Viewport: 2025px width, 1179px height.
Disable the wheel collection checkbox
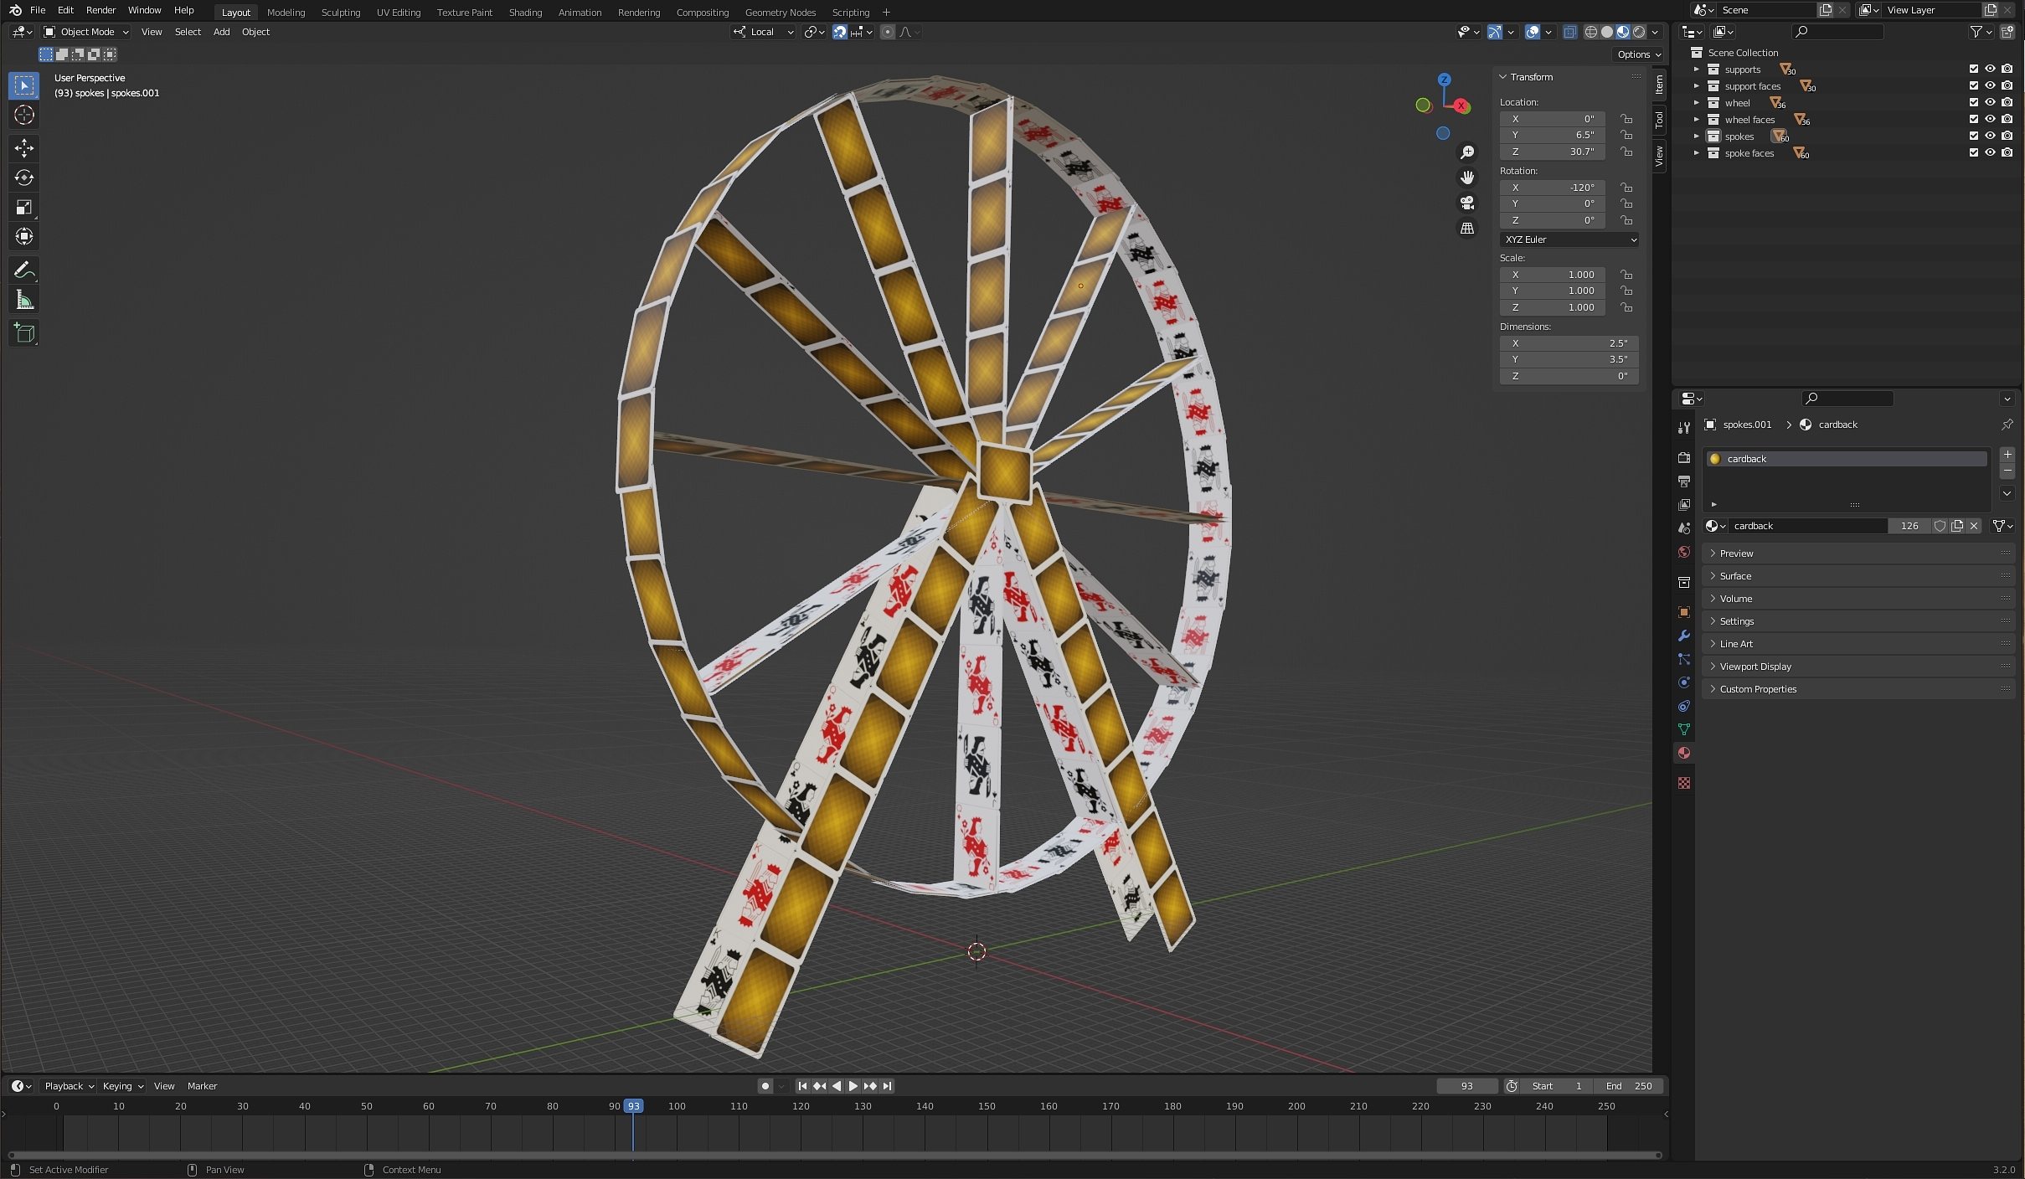[x=1974, y=102]
